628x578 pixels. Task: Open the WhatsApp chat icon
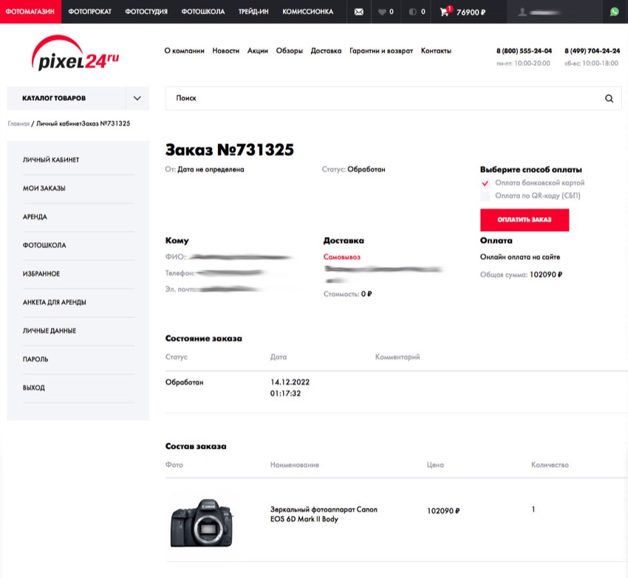click(x=615, y=12)
